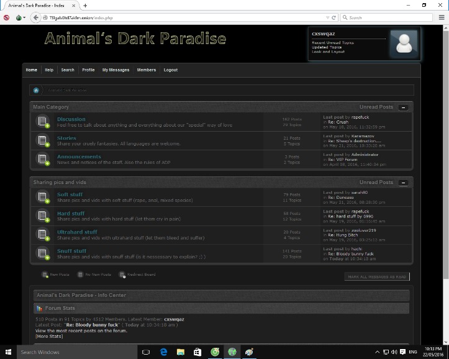Open Unread Posts in the Main Category header
This screenshot has height=359, width=449.
pyautogui.click(x=376, y=107)
